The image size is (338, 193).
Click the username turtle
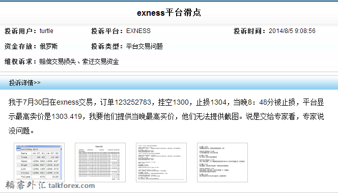pyautogui.click(x=46, y=31)
